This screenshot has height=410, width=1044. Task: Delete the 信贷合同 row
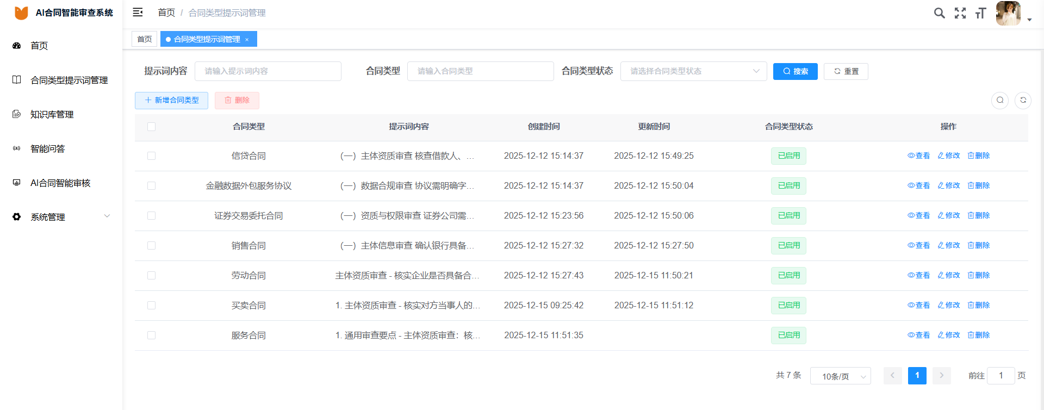(979, 156)
